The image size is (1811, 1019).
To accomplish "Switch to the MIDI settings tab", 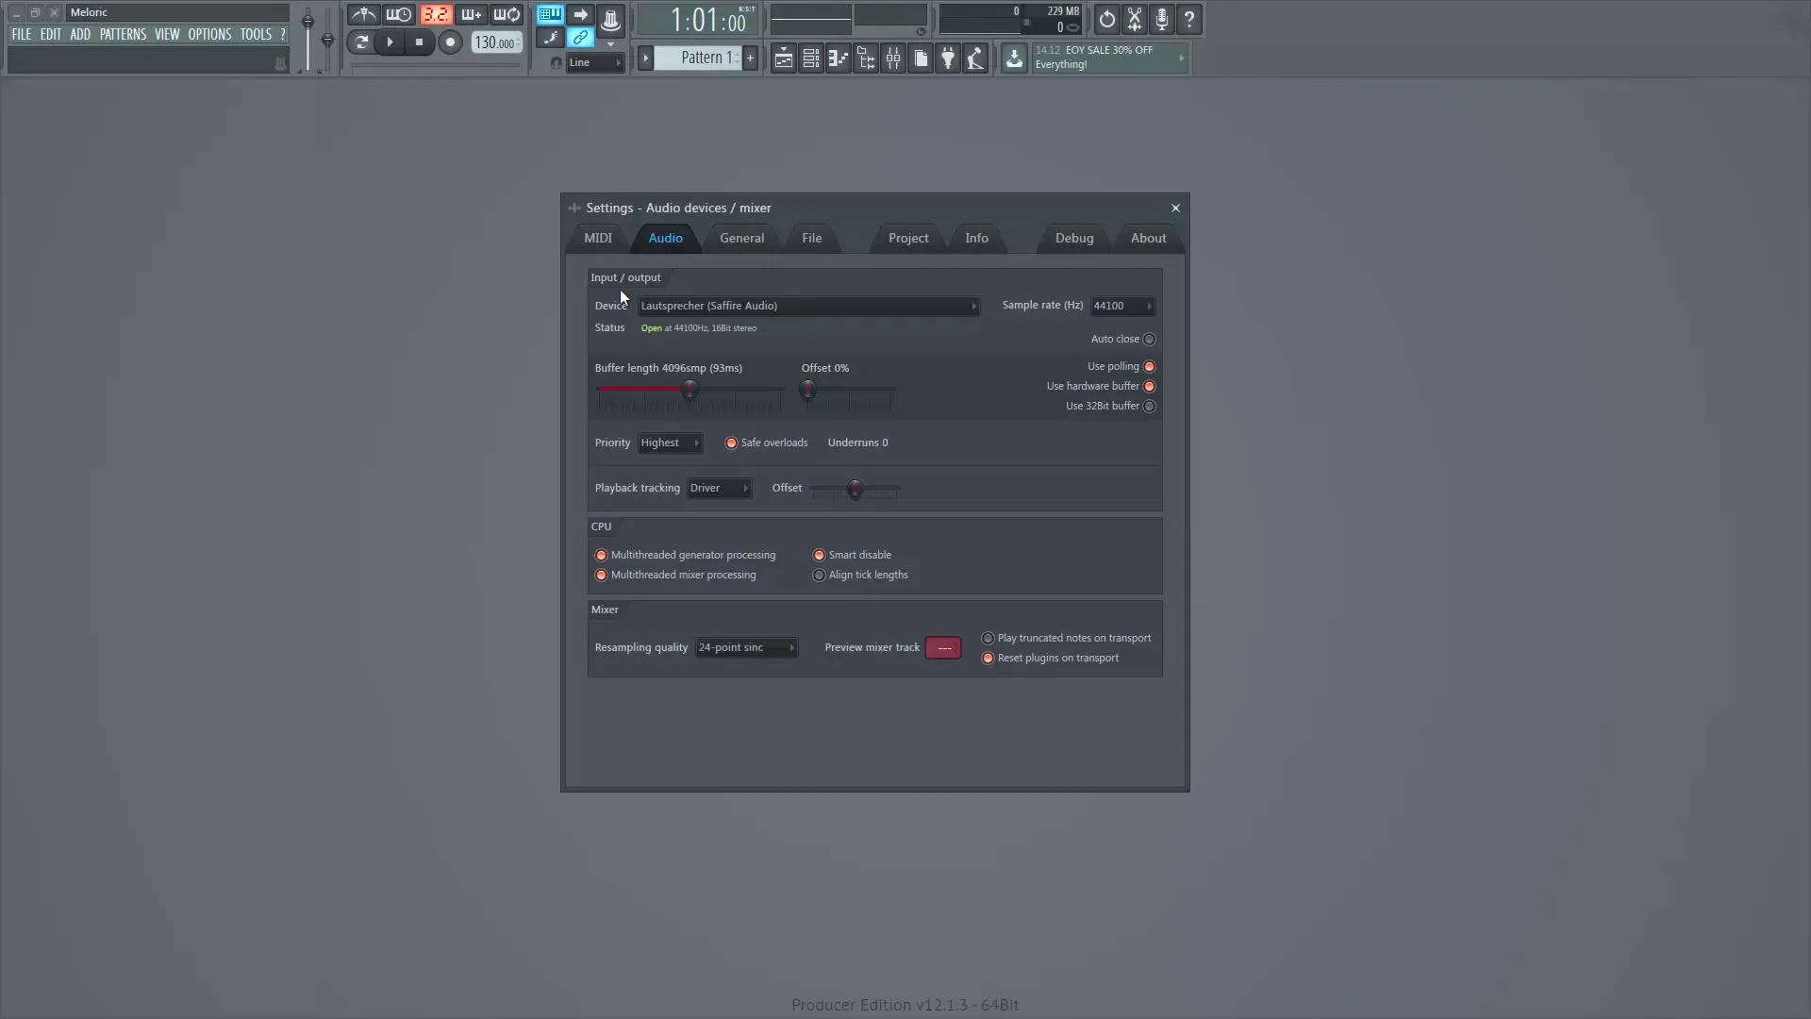I will pyautogui.click(x=598, y=238).
